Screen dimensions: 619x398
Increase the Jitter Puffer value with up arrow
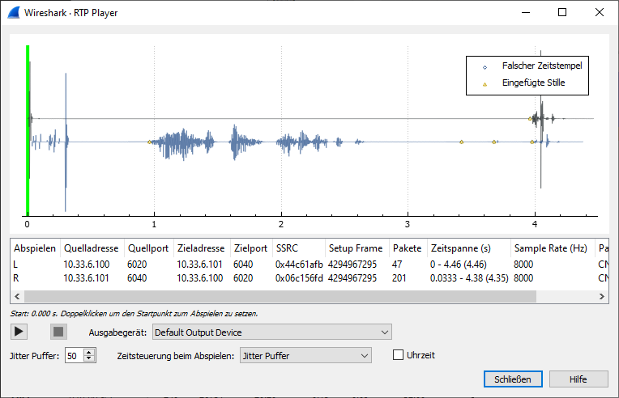[89, 353]
